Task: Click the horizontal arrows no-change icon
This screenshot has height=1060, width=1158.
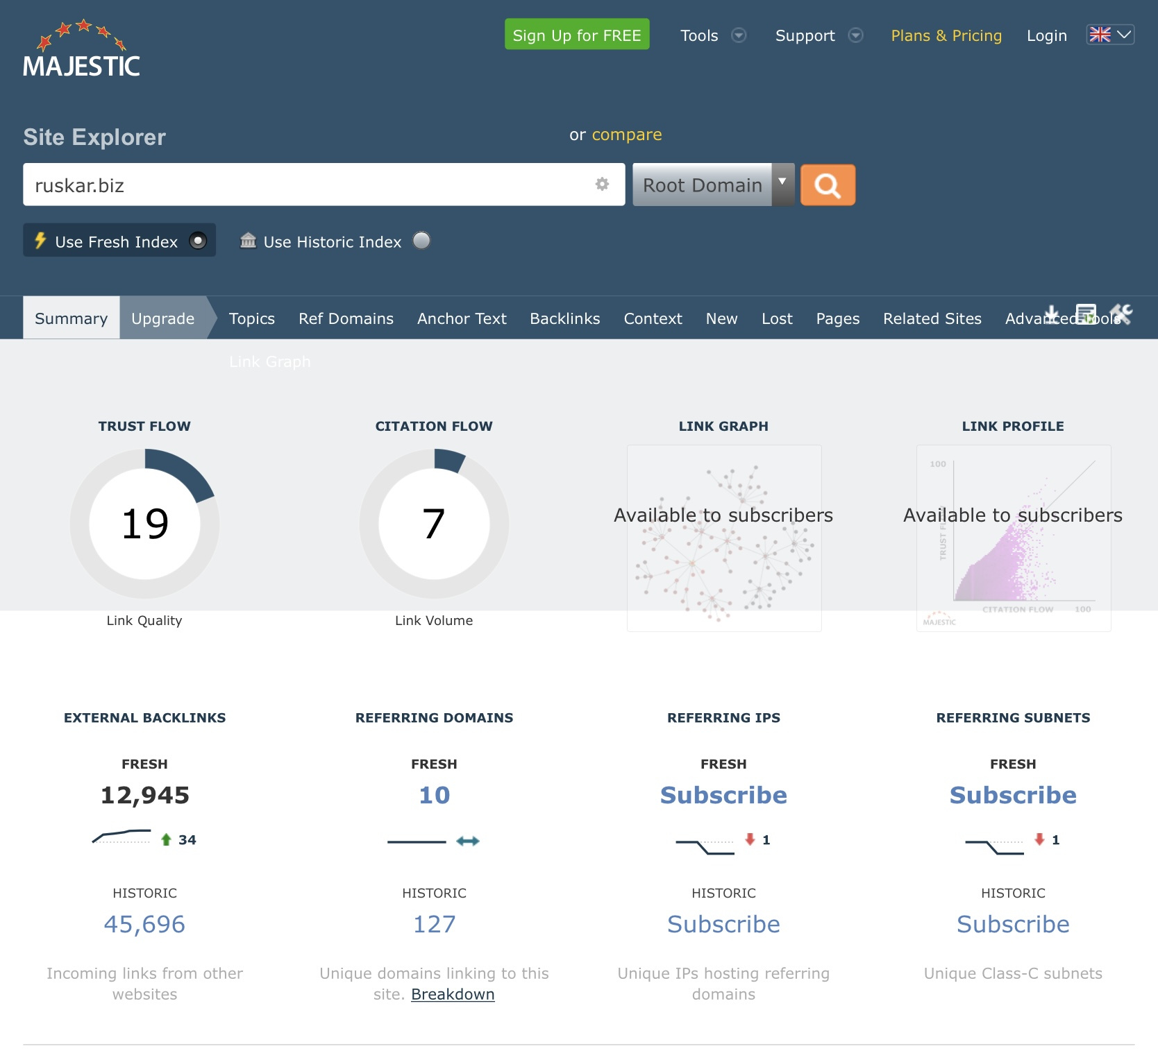Action: (468, 841)
